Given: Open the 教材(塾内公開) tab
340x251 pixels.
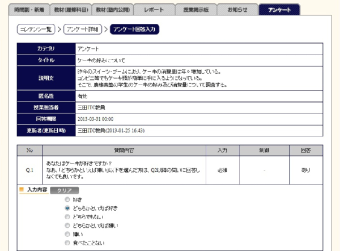Looking at the screenshot, I should 114,10.
